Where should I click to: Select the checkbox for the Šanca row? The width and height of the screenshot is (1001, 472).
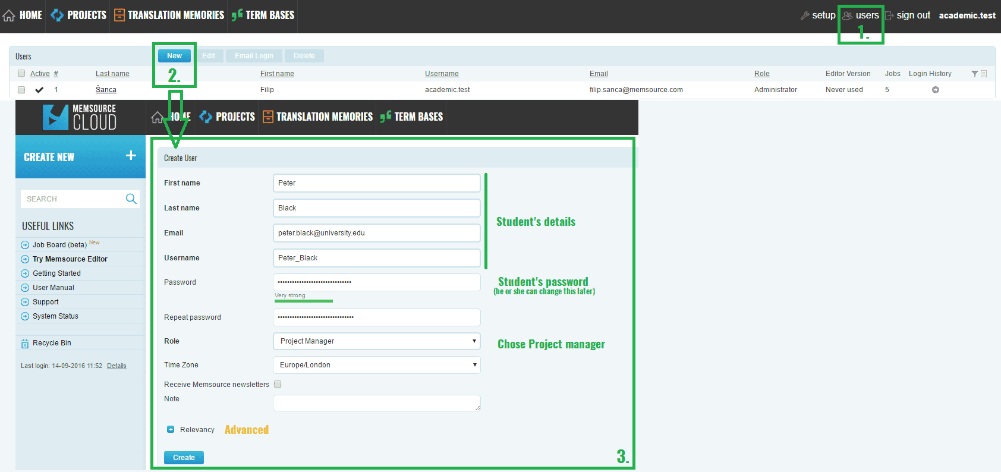tap(21, 90)
